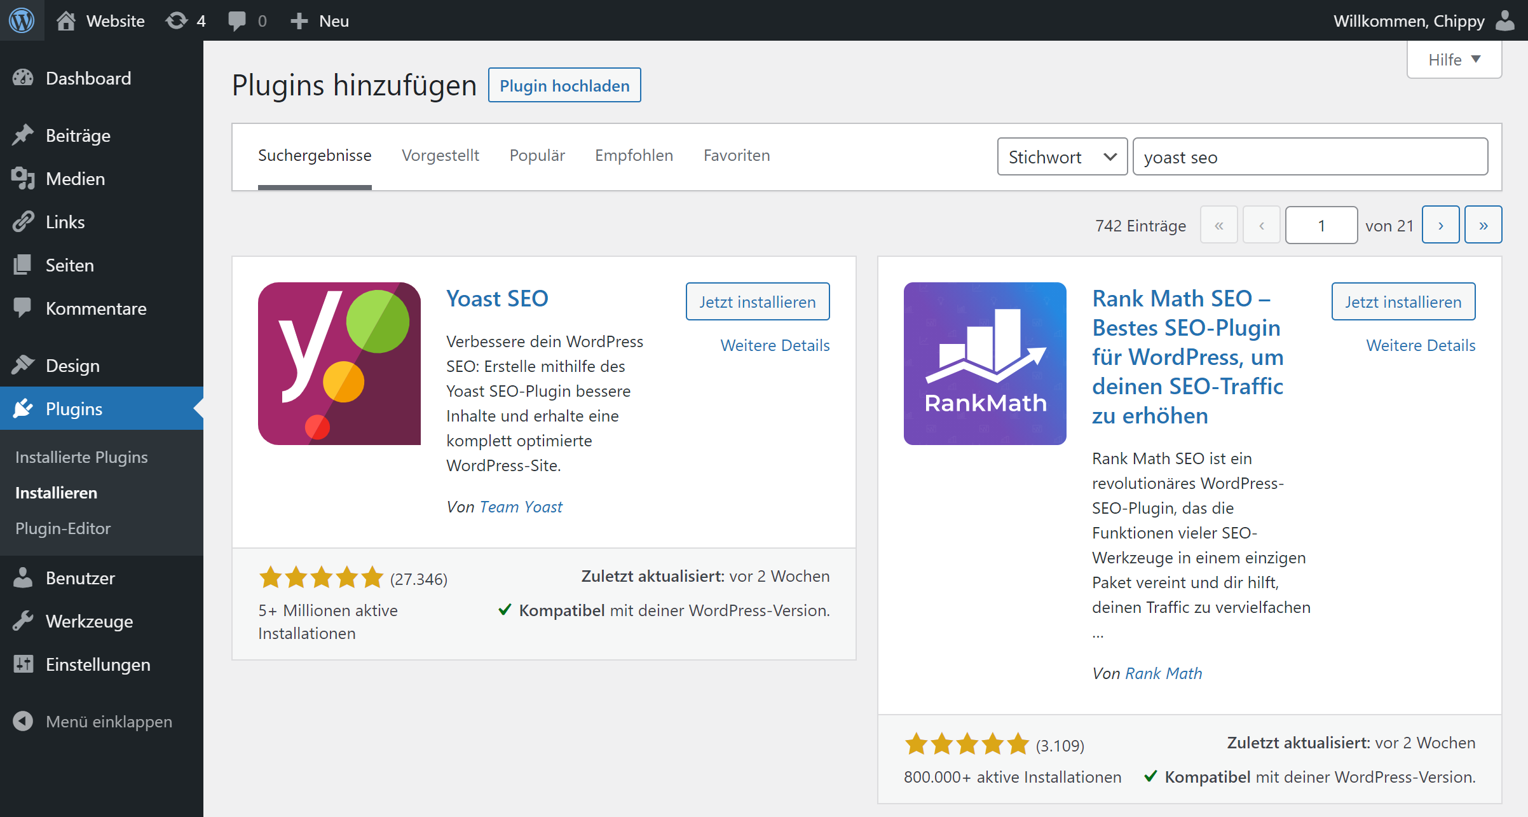Expand the Hilfe help panel
Image resolution: width=1528 pixels, height=817 pixels.
coord(1454,60)
